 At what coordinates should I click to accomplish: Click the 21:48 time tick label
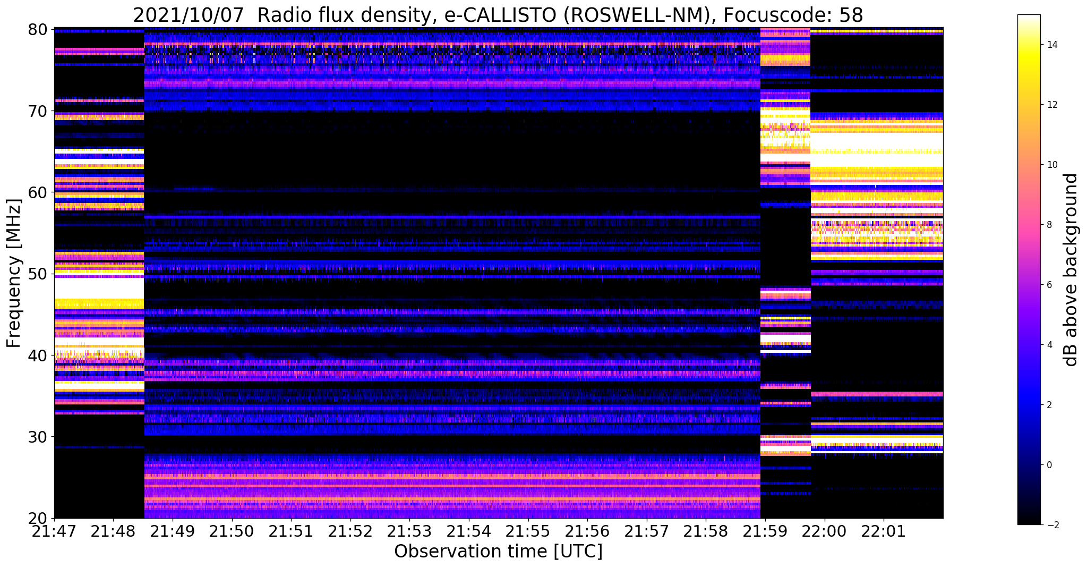click(x=113, y=531)
